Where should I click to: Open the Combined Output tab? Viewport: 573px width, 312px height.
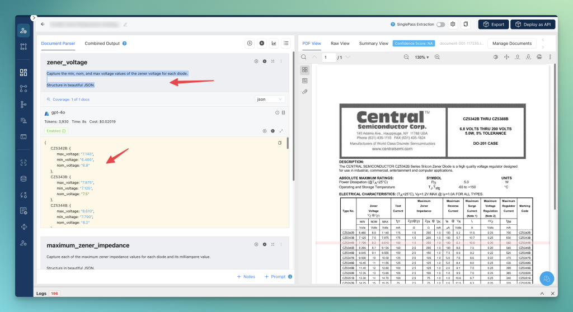[x=102, y=43]
